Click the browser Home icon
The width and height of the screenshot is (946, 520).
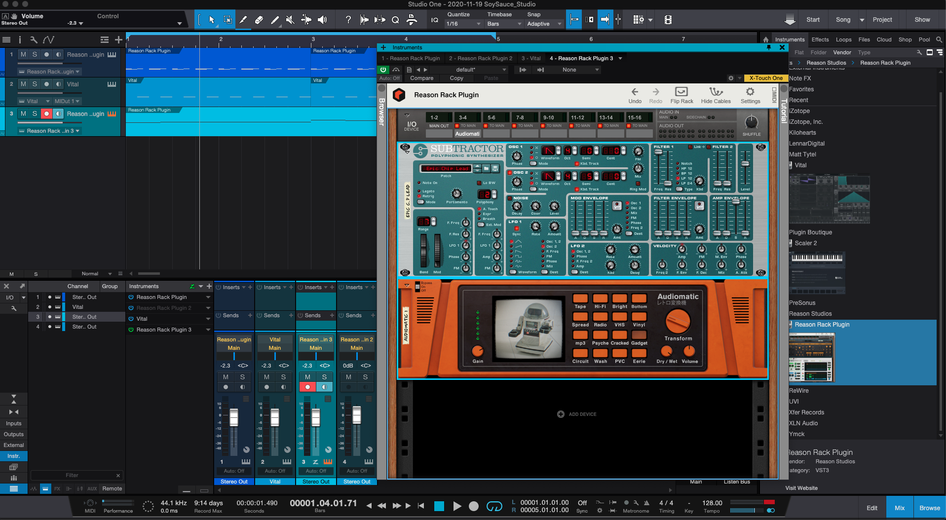(765, 39)
